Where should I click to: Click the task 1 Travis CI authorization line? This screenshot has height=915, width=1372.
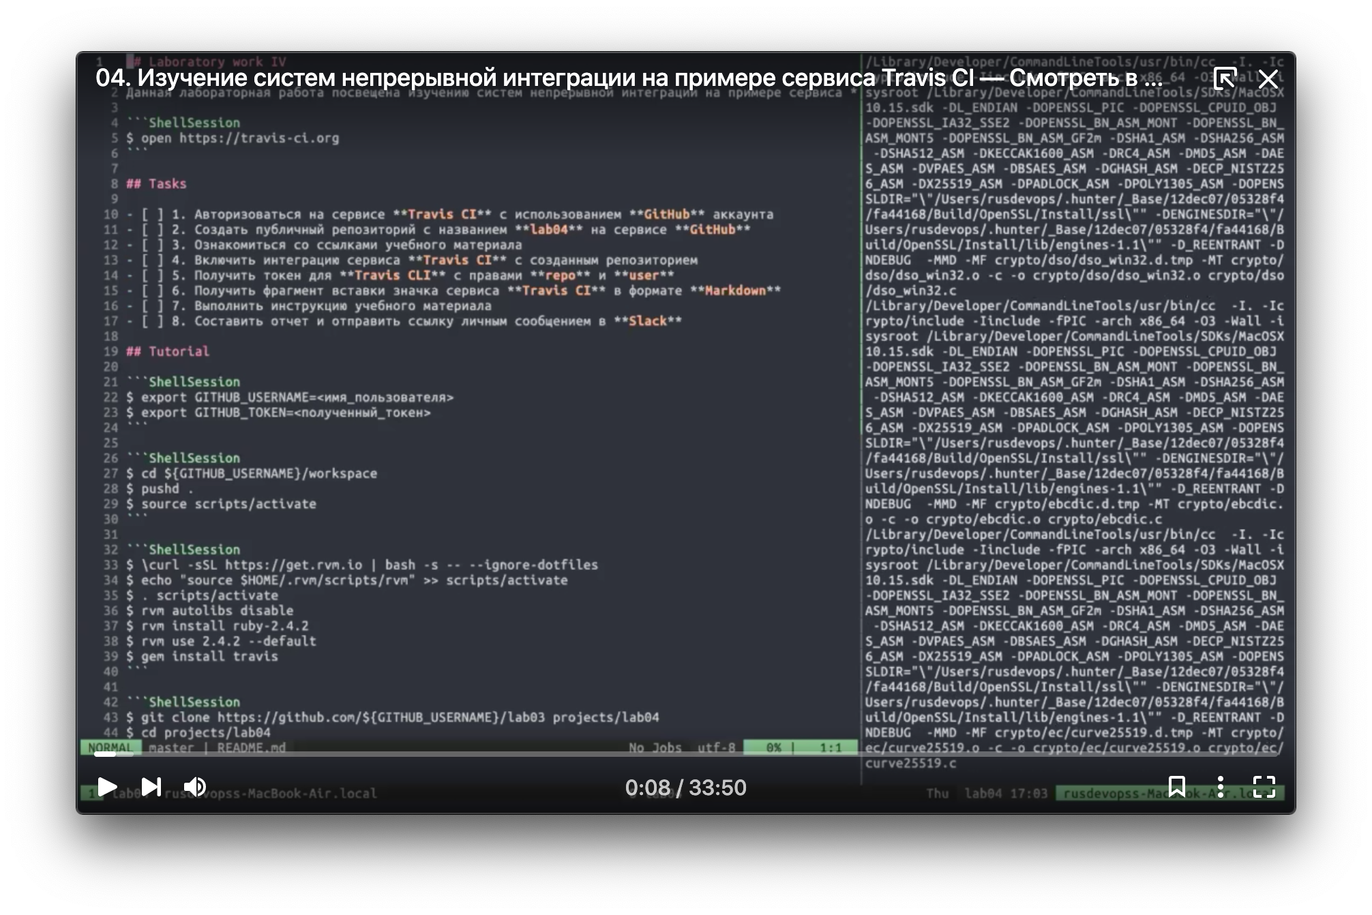[450, 215]
